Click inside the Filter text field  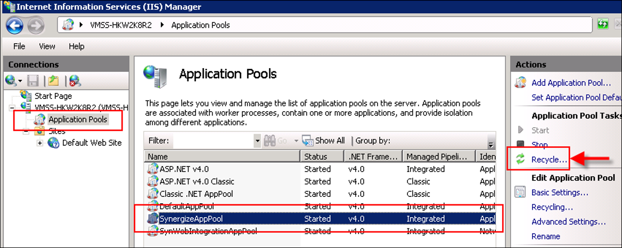tap(214, 140)
